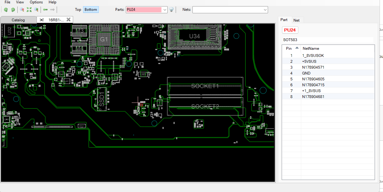The height and width of the screenshot is (192, 383).
Task: Click the rotate board left icon
Action: (x=6, y=10)
